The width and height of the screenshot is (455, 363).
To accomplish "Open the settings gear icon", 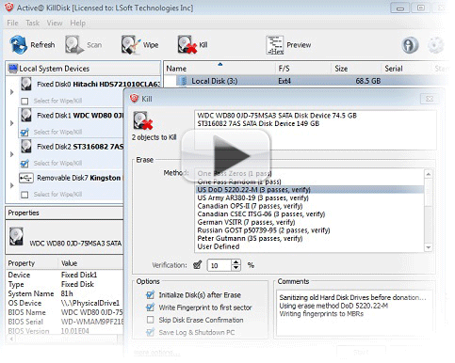I will 435,45.
